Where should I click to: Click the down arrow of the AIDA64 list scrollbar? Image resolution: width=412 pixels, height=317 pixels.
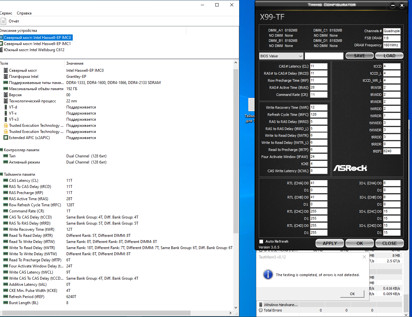click(x=236, y=307)
